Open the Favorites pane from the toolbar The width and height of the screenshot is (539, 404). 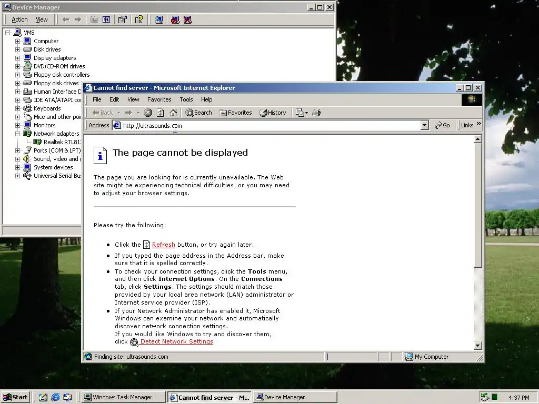[x=235, y=113]
